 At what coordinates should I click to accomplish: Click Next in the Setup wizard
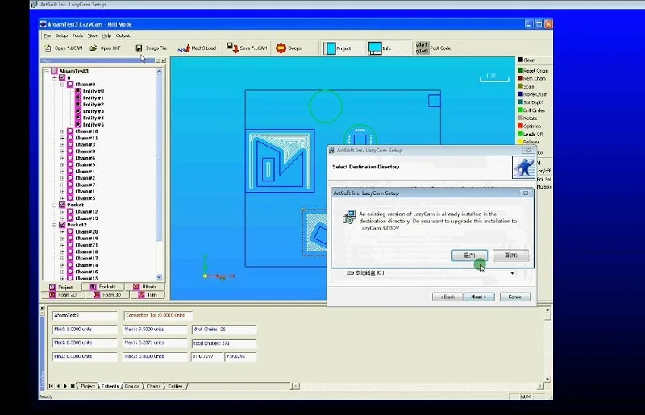pos(479,297)
